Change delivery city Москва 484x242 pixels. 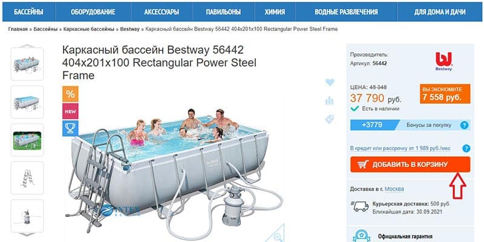pos(394,189)
